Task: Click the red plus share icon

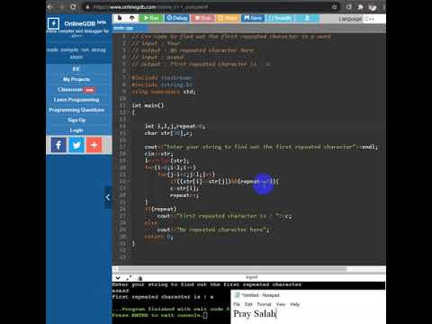Action: point(94,145)
